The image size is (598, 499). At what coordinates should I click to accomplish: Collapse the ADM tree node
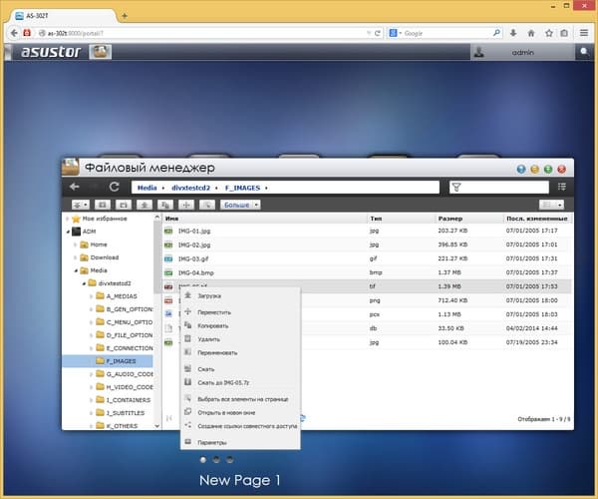pos(68,232)
